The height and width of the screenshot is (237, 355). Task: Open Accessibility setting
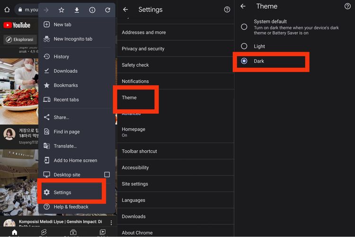176,168
